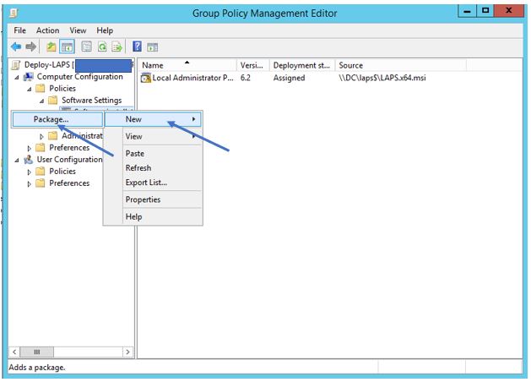The width and height of the screenshot is (531, 382).
Task: Click the \\DC\laps$\LAPS.x64.msi source cell
Action: point(382,78)
